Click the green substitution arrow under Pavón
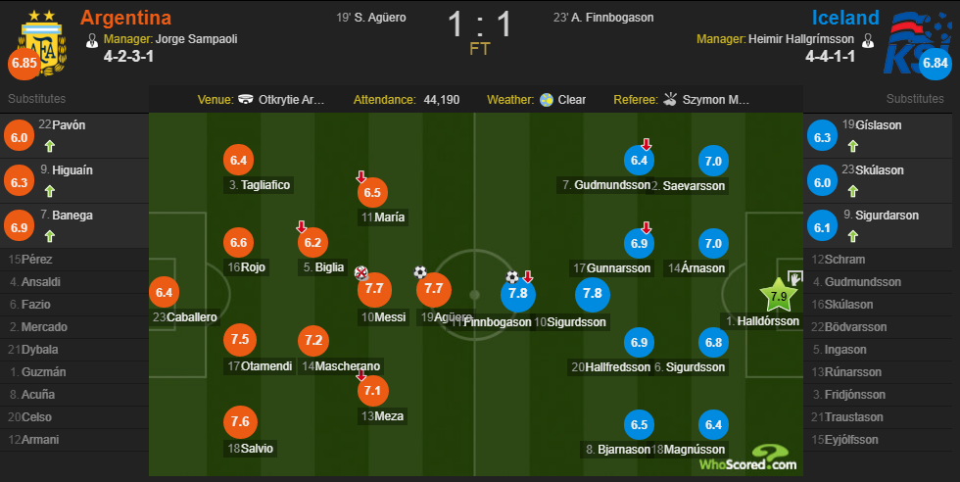The image size is (960, 482). click(50, 146)
